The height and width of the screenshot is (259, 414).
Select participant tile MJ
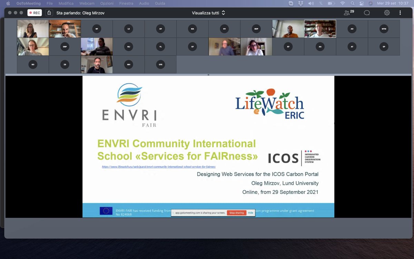pyautogui.click(x=128, y=47)
